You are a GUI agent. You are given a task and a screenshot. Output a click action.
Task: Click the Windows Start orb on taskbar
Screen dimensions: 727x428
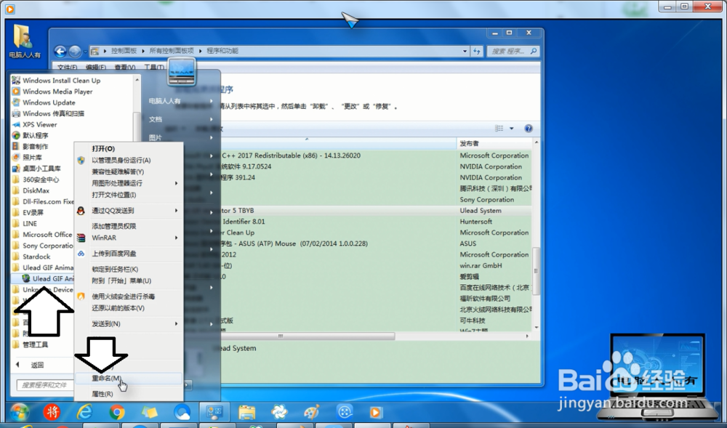19,412
